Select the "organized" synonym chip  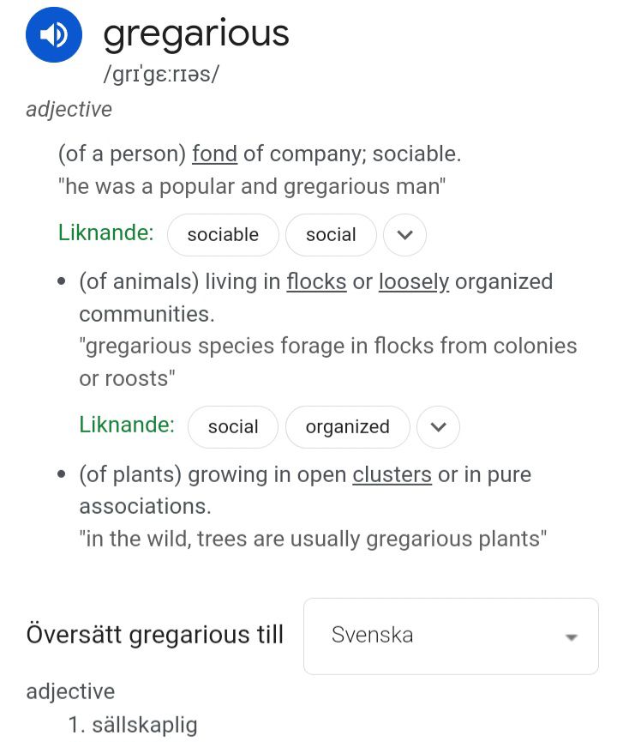(347, 427)
